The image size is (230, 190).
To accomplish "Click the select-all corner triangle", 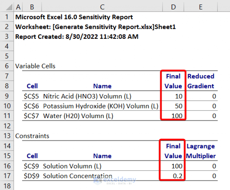I will tap(9, 7).
